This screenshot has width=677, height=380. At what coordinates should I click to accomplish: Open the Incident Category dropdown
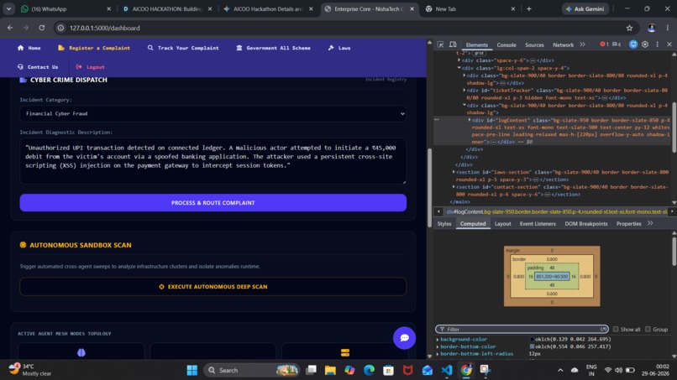coord(213,114)
